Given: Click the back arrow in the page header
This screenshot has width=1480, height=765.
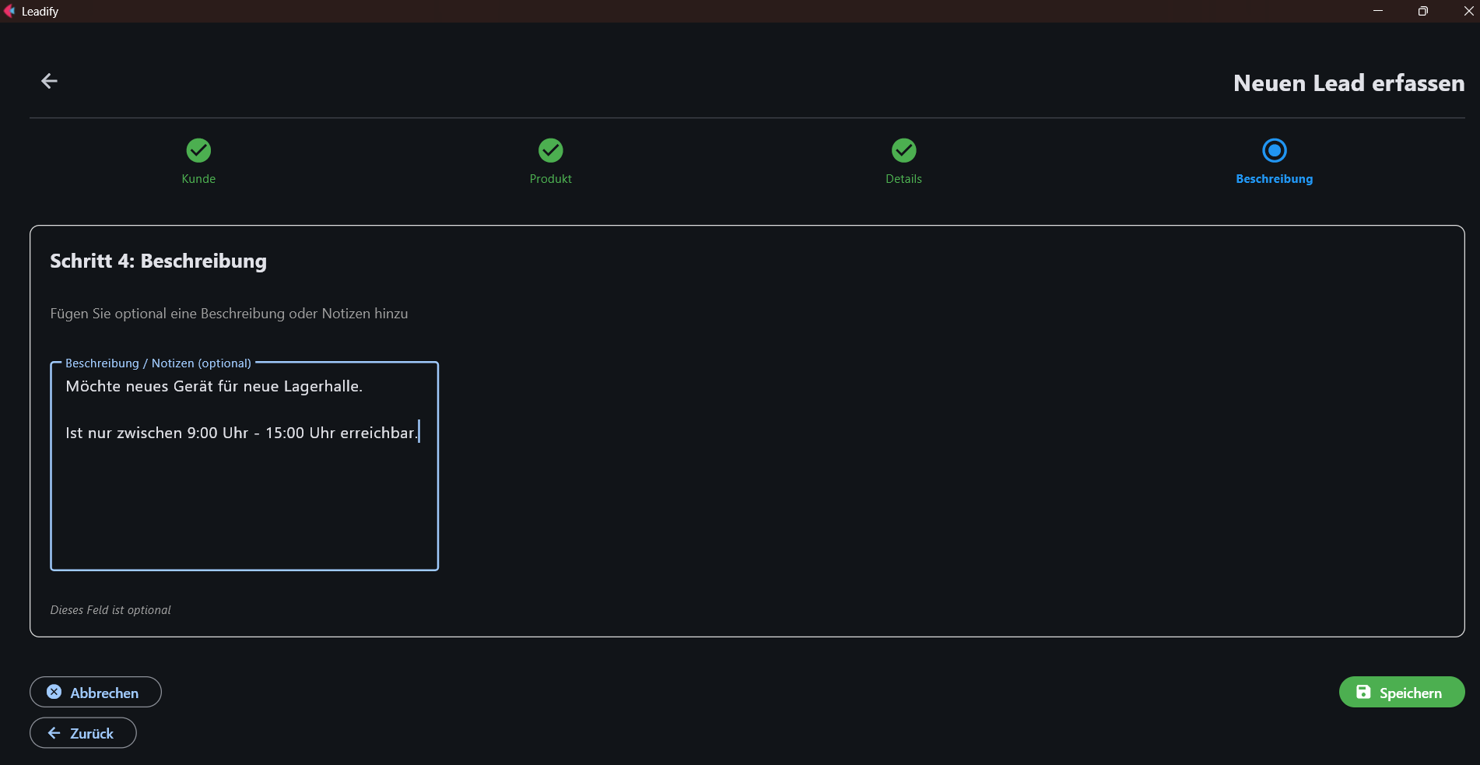Looking at the screenshot, I should pyautogui.click(x=49, y=81).
